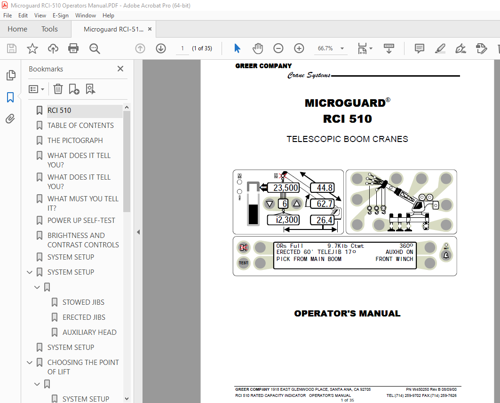
Task: Click the cloud upload icon
Action: (53, 48)
